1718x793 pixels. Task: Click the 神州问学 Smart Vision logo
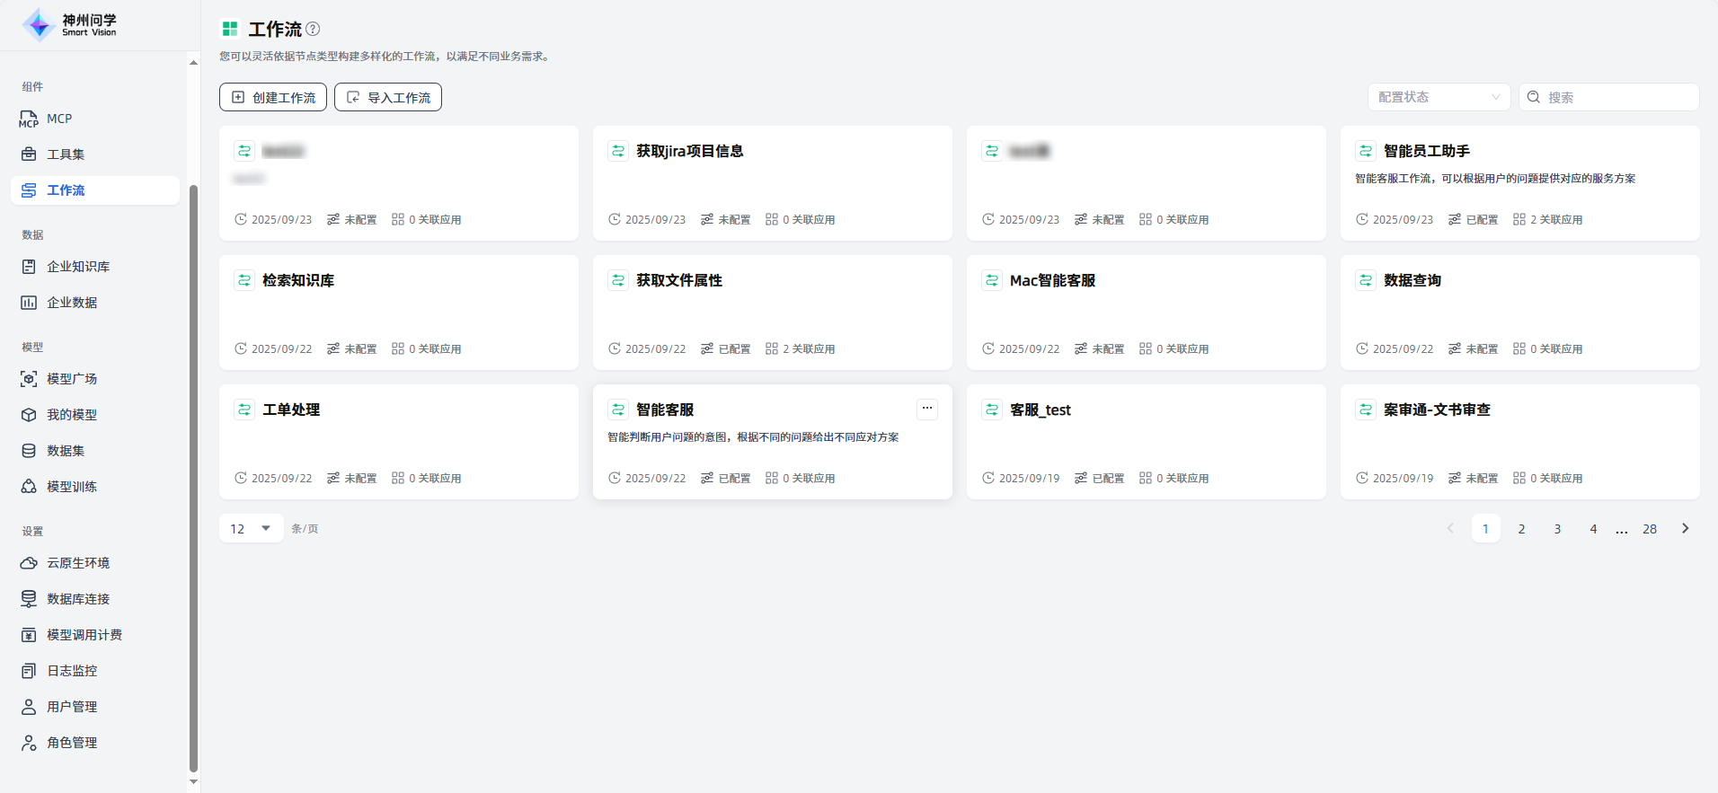[x=70, y=25]
